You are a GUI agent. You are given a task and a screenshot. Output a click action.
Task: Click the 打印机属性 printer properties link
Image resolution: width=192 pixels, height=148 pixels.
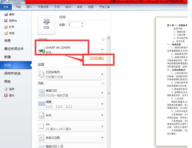(x=97, y=58)
